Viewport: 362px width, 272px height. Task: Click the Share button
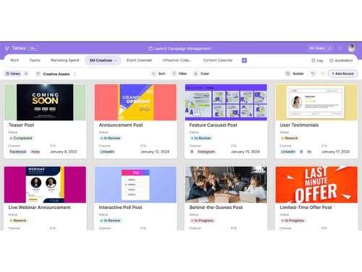click(320, 49)
